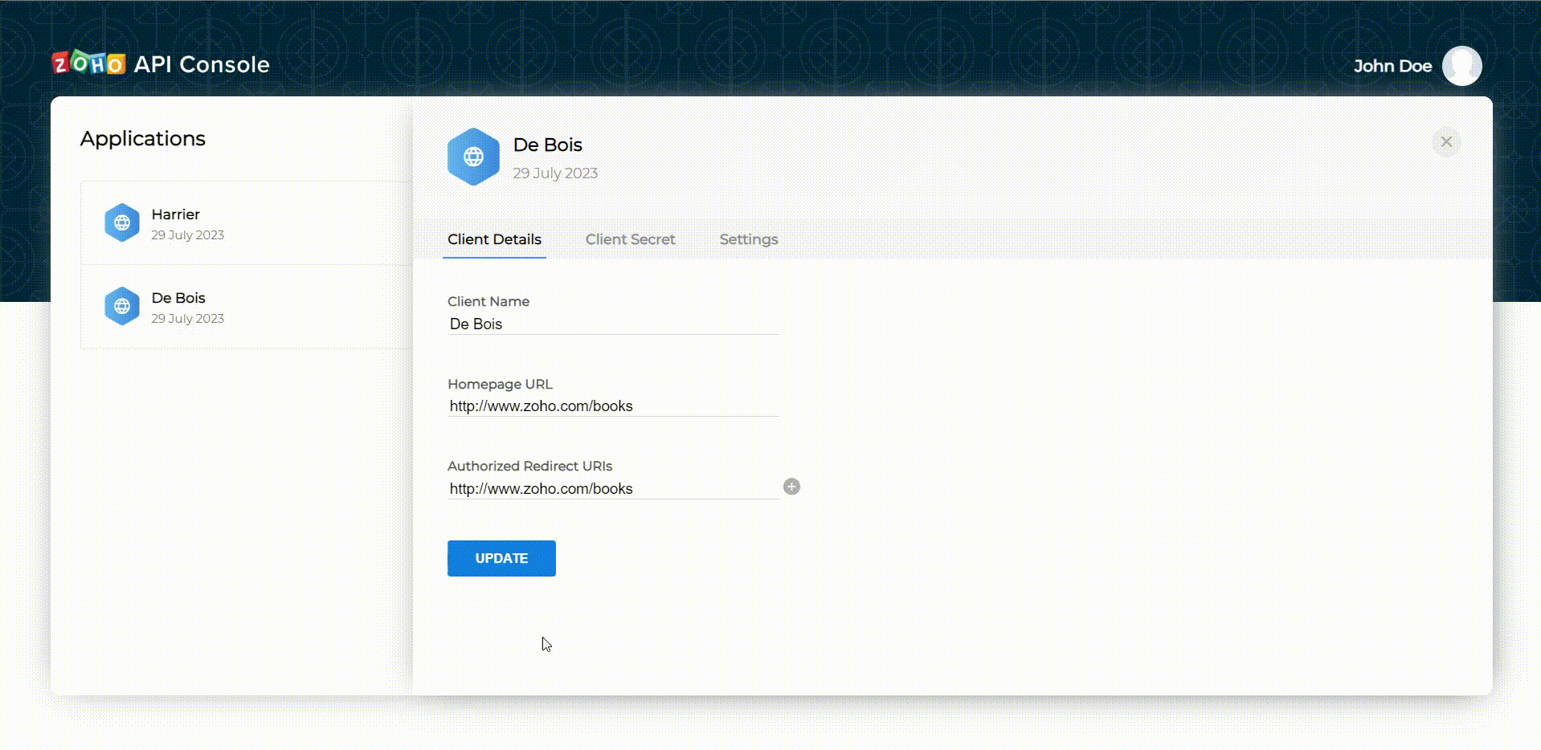Click into the Homepage URL field

coord(612,406)
